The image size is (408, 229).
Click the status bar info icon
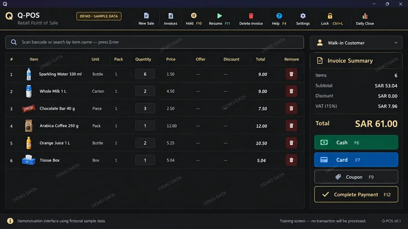tap(10, 221)
